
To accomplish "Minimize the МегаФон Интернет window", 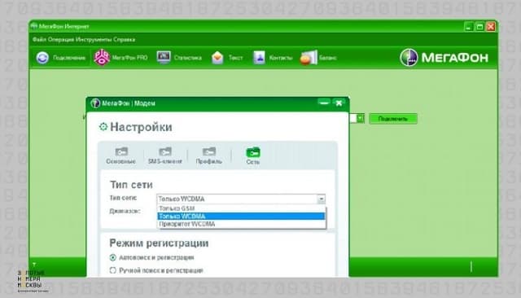I will [469, 27].
